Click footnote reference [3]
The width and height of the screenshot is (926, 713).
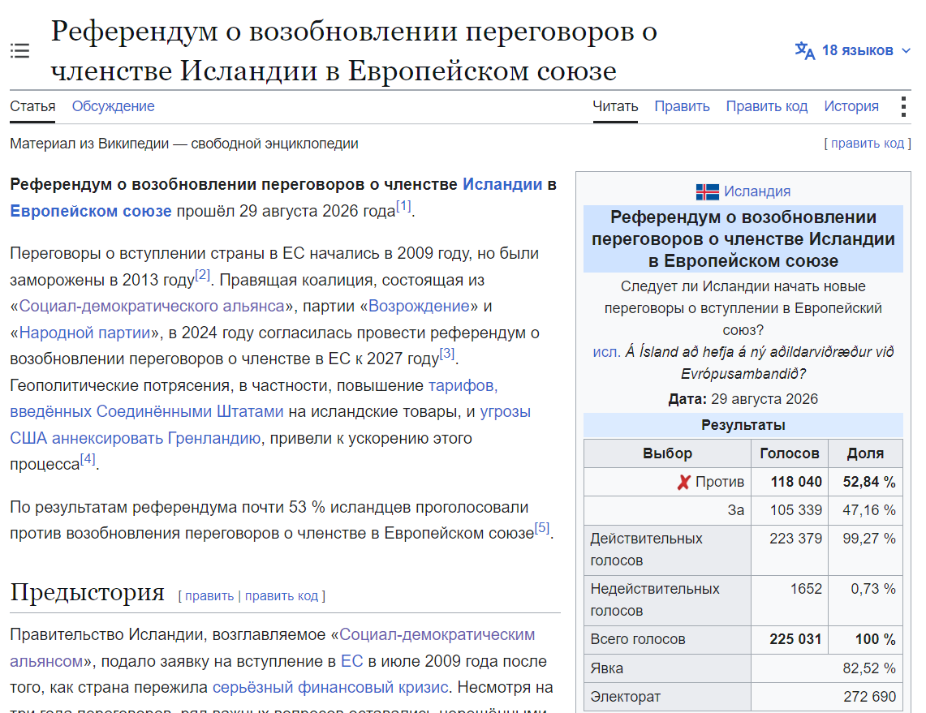click(x=447, y=354)
